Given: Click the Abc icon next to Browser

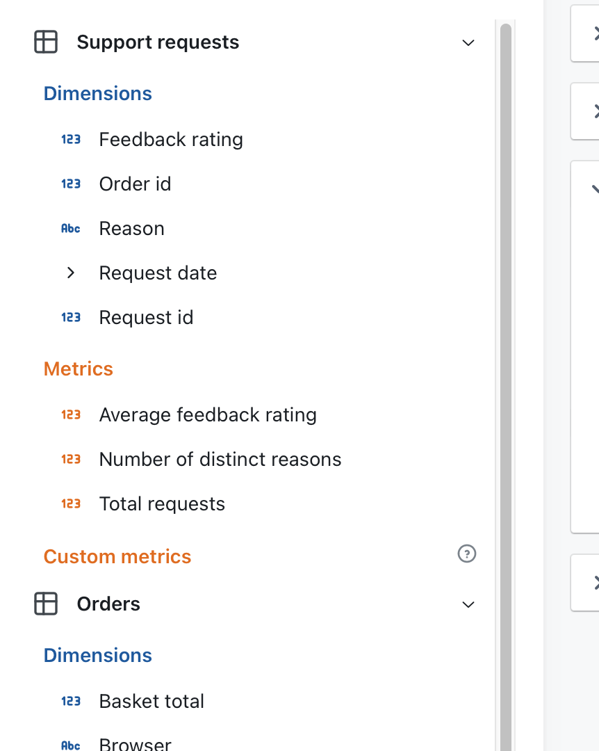Looking at the screenshot, I should [70, 744].
